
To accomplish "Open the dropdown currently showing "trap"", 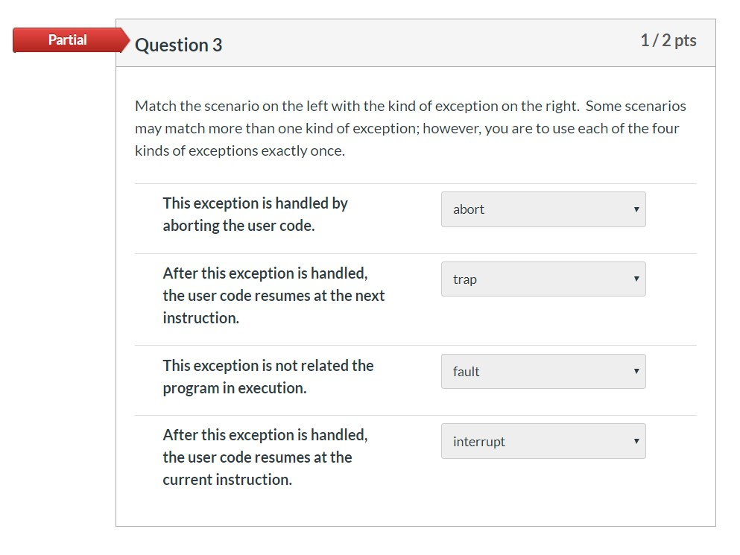I will 543,279.
